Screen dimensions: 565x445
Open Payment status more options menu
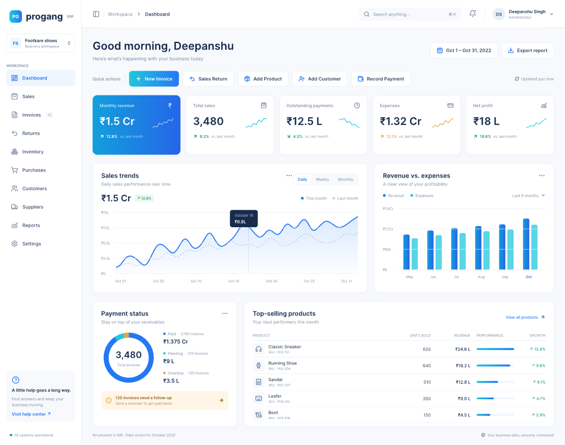(x=225, y=314)
